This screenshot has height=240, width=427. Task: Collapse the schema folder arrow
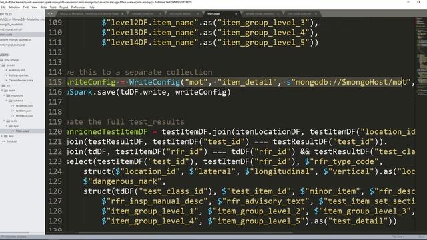pyautogui.click(x=7, y=101)
